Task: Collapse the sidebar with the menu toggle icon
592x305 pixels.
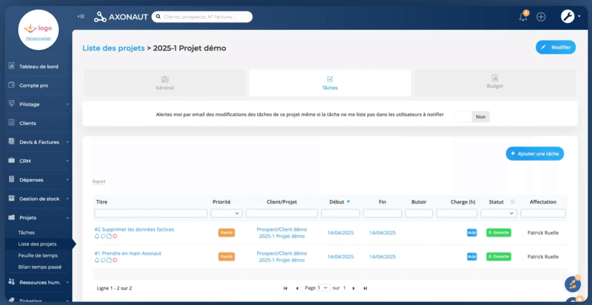Action: click(81, 17)
